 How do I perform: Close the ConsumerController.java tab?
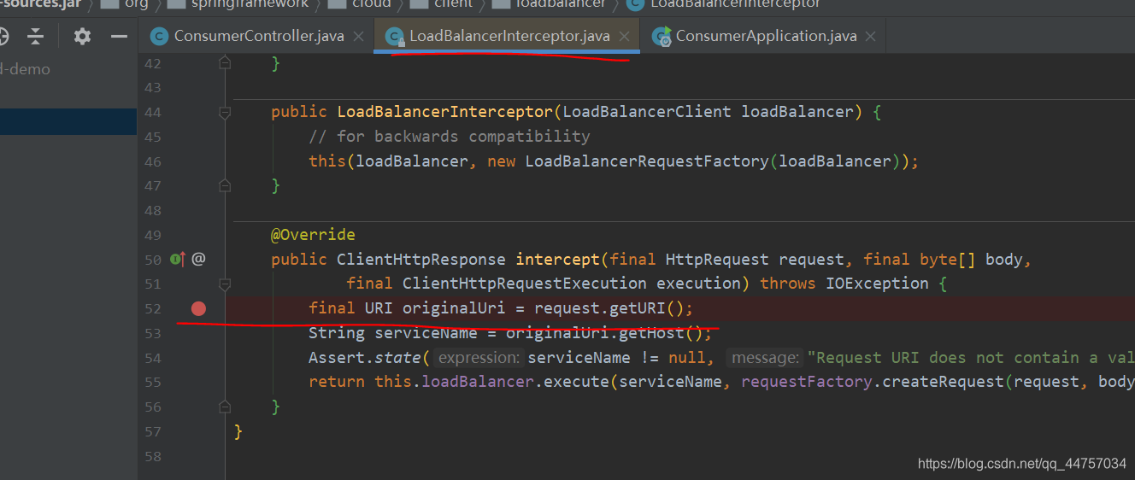coord(358,36)
